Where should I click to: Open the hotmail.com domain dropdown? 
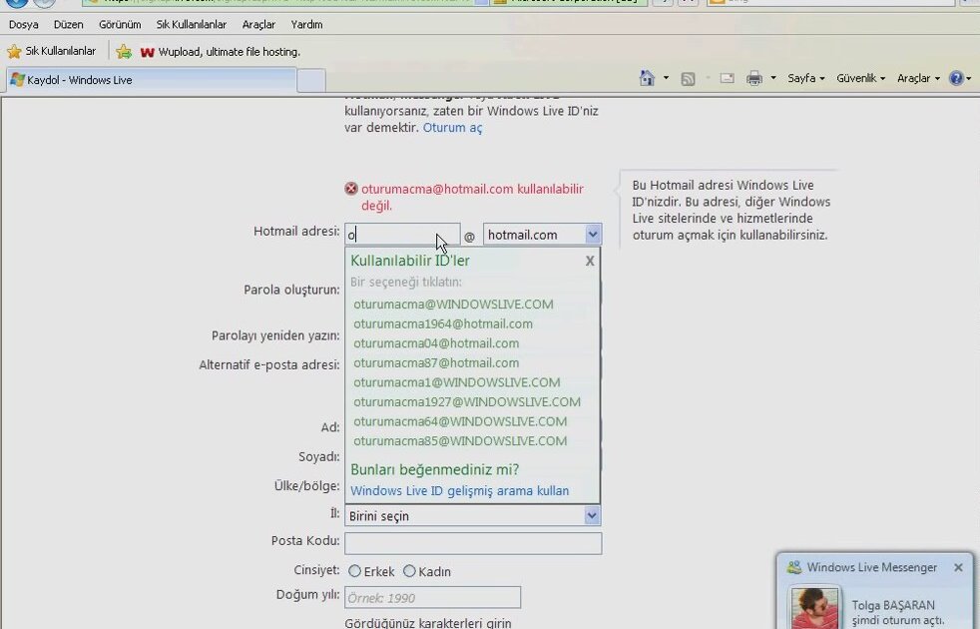coord(542,235)
